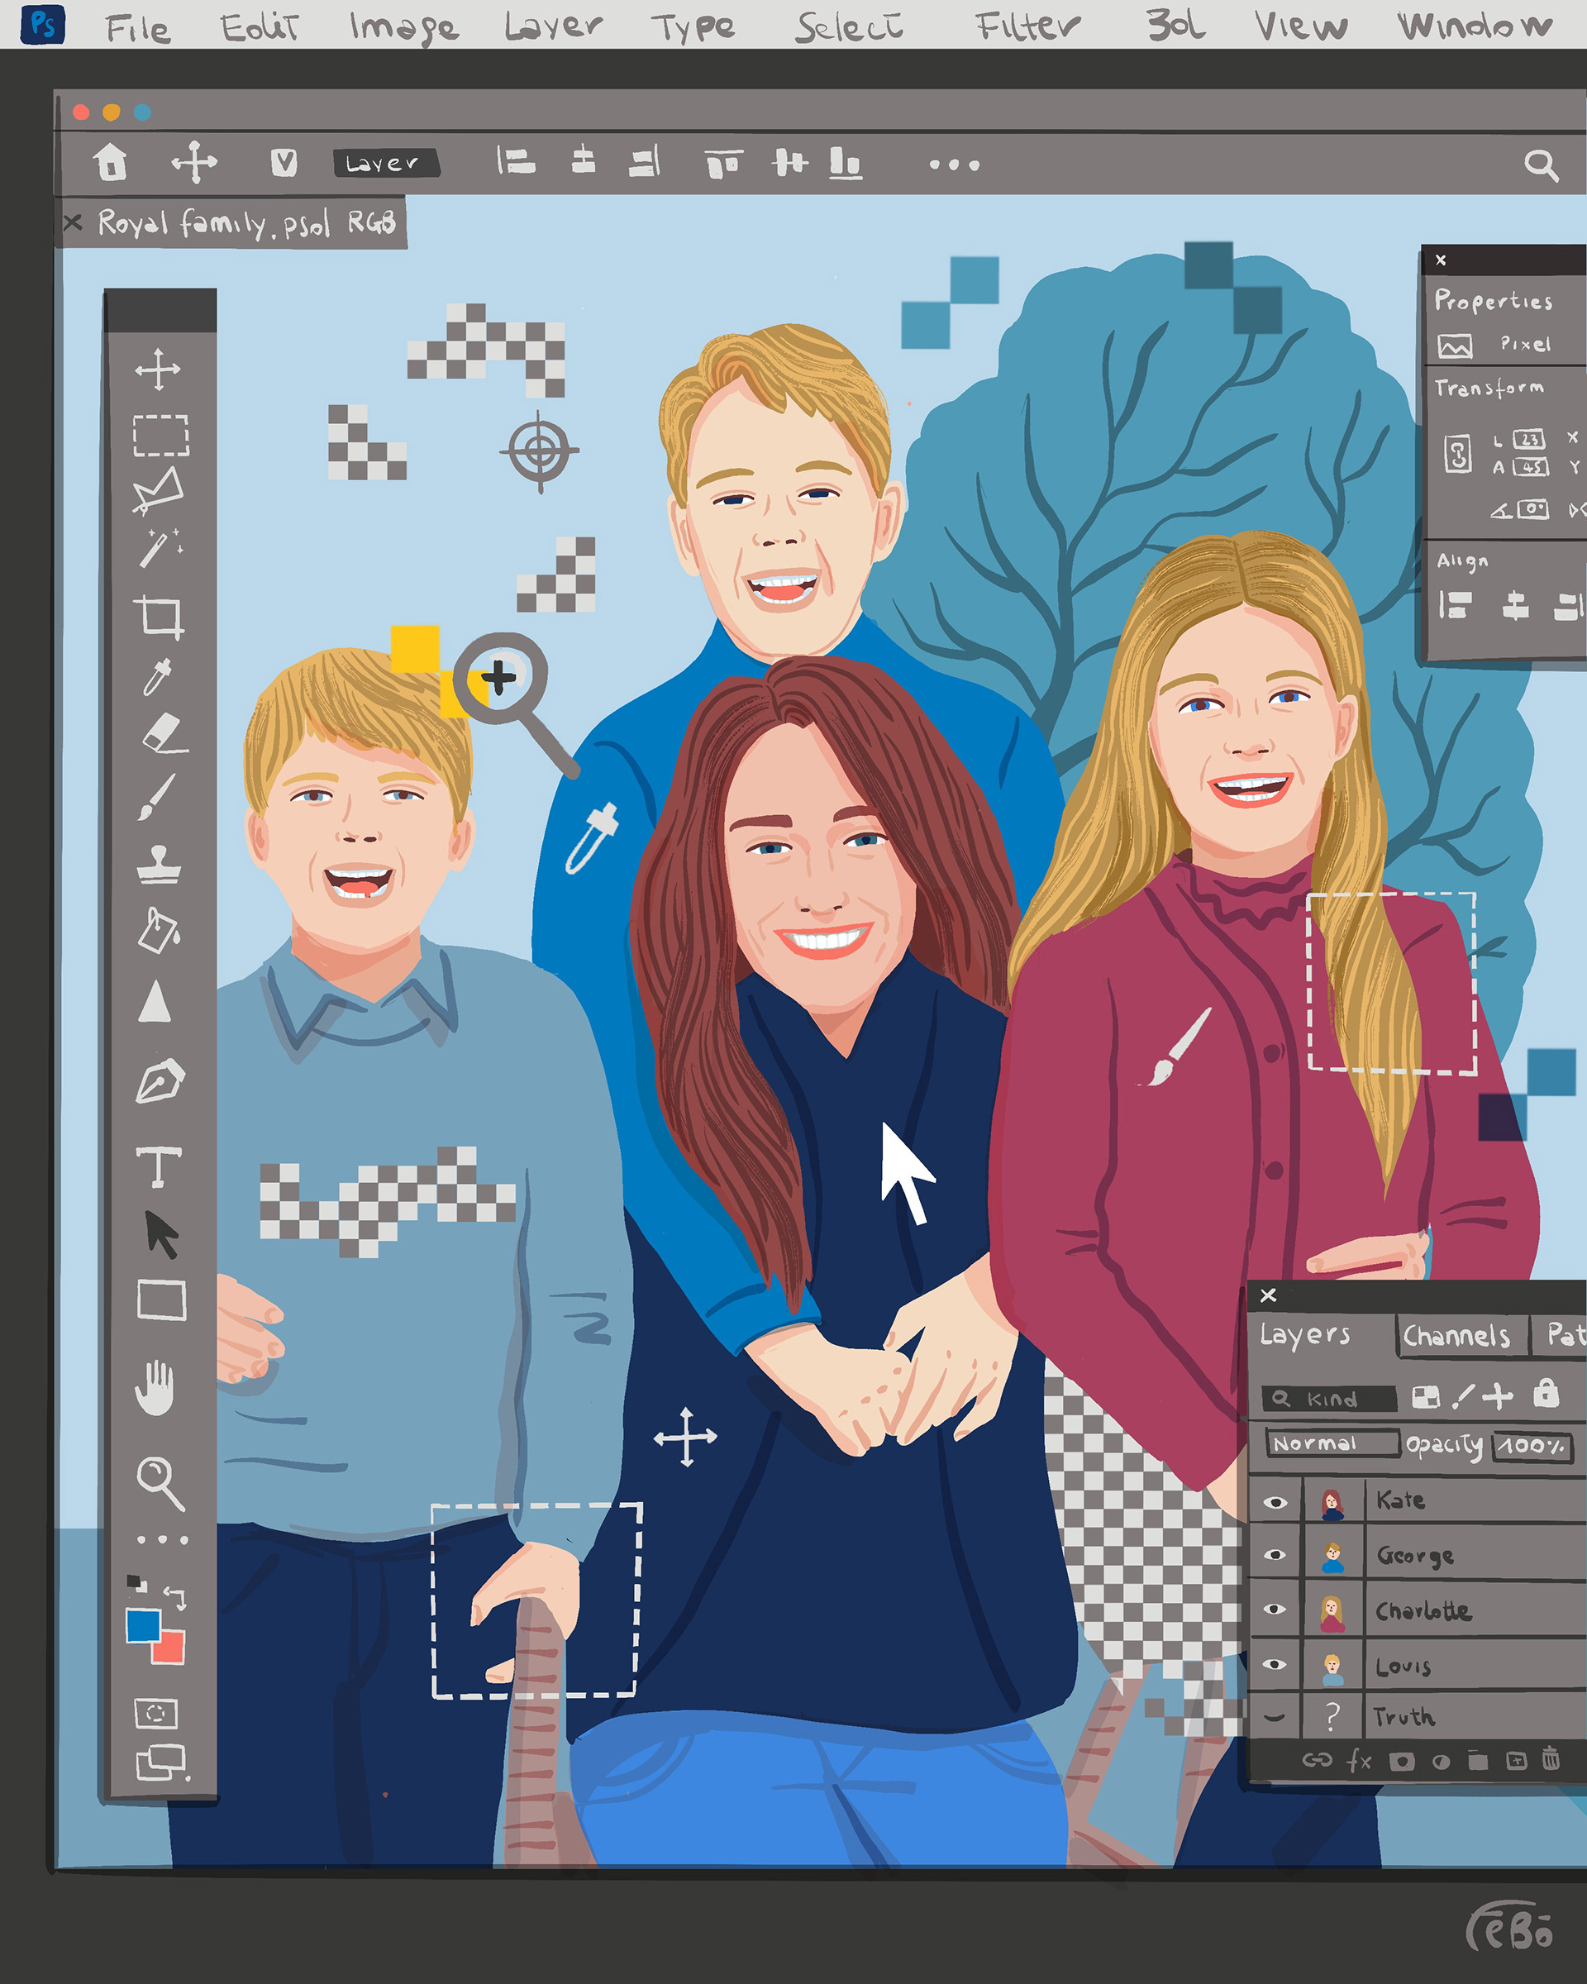Viewport: 1587px width, 1984px height.
Task: Select the Hand tool
Action: tap(155, 1387)
